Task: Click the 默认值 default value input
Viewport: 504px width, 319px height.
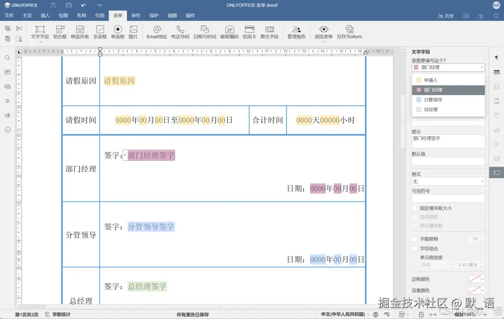Action: click(x=448, y=161)
